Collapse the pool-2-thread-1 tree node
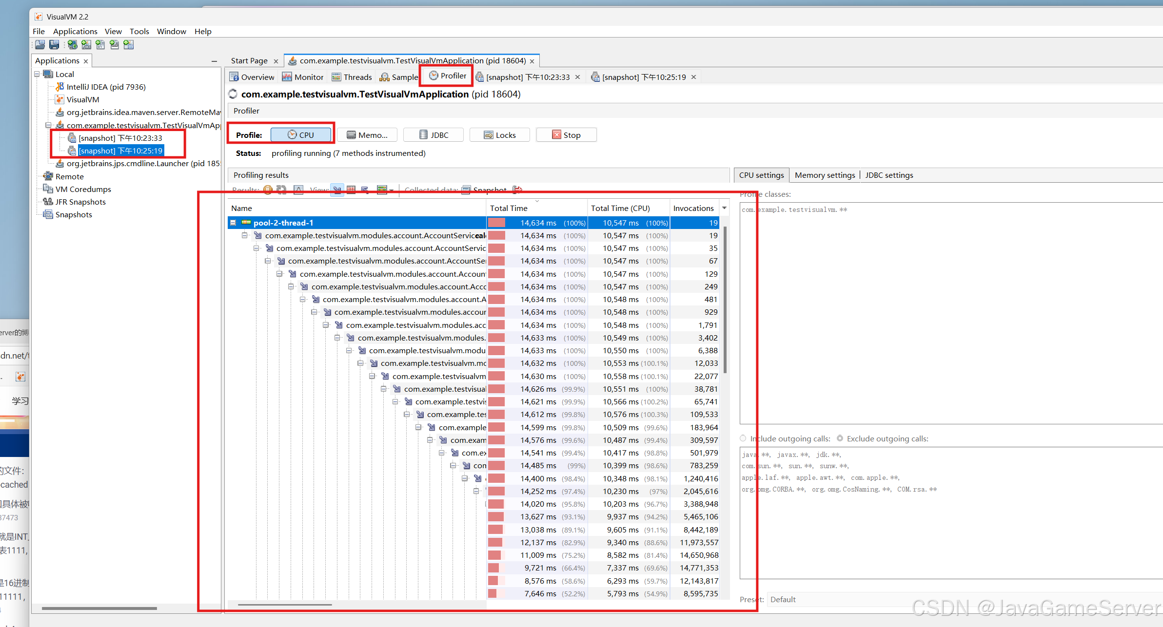1163x627 pixels. (233, 223)
